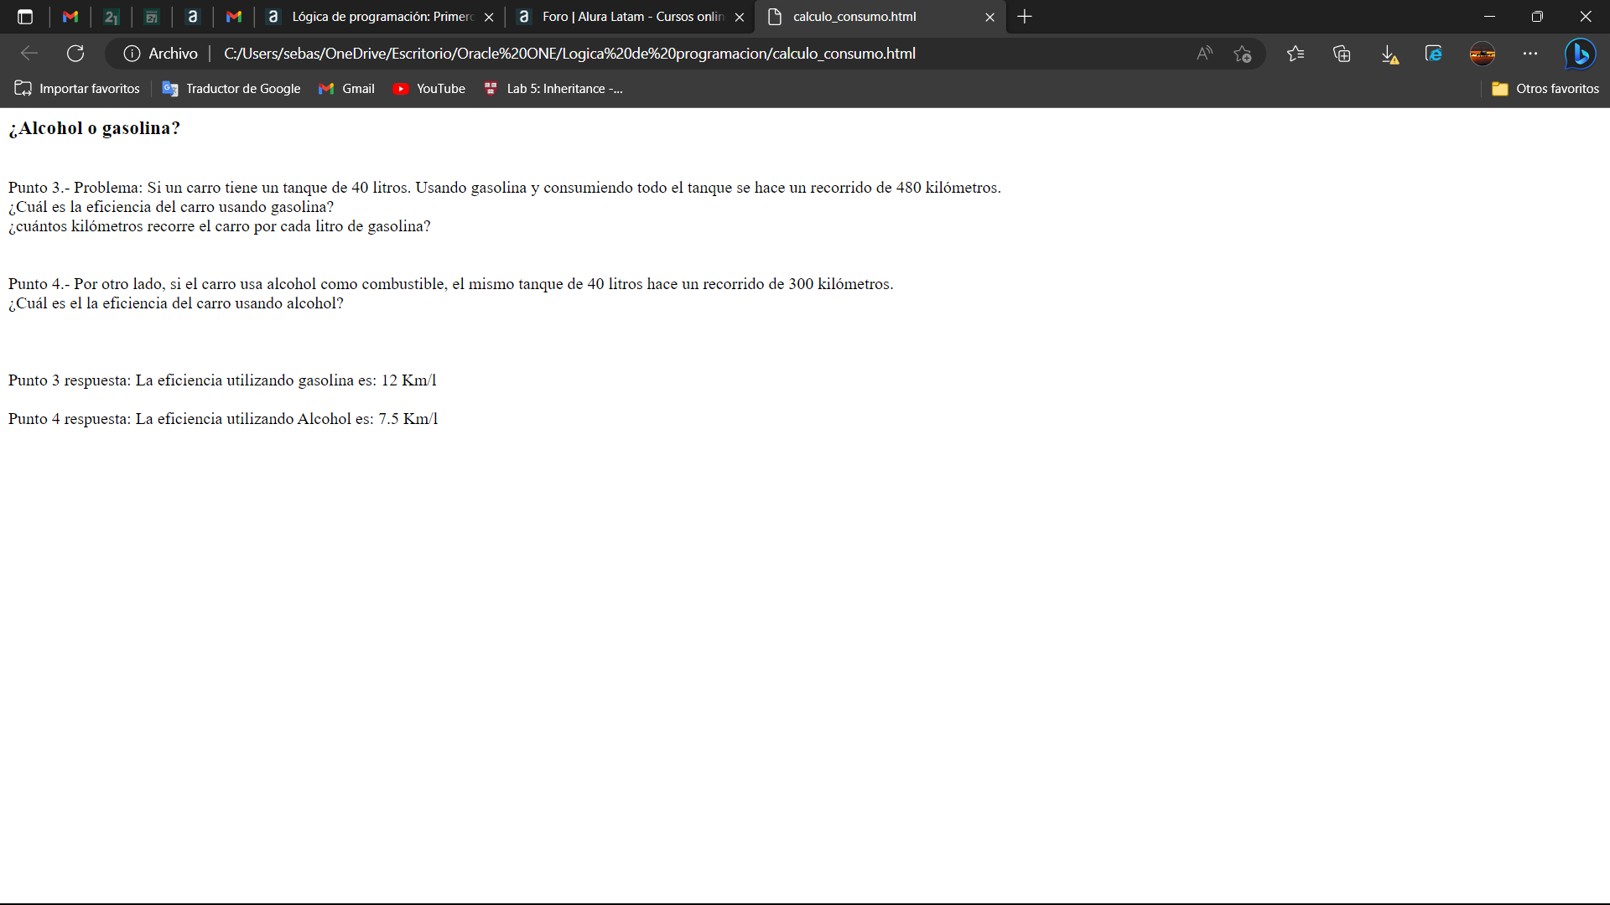Click the address bar URL field
Viewport: 1610px width, 905px height.
point(570,54)
